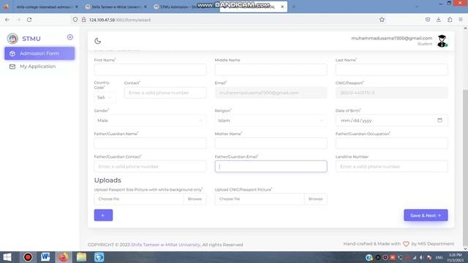Click the passport picture Choose file field

[139, 199]
